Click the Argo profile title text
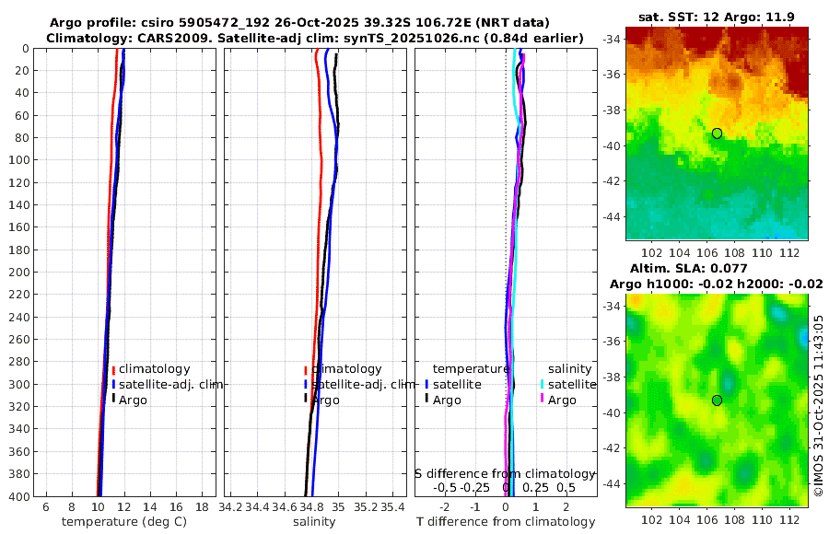The width and height of the screenshot is (829, 534). pyautogui.click(x=299, y=23)
